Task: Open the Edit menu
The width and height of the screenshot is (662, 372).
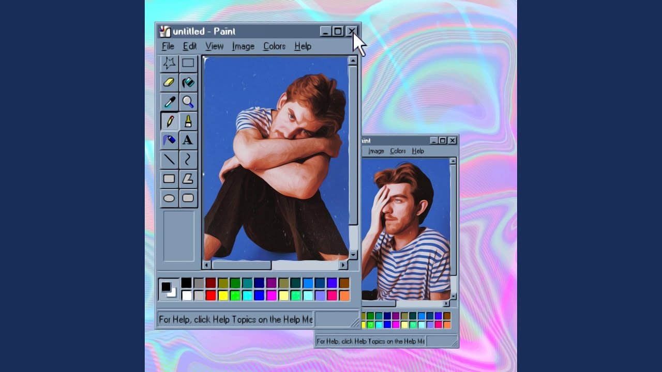Action: click(190, 47)
